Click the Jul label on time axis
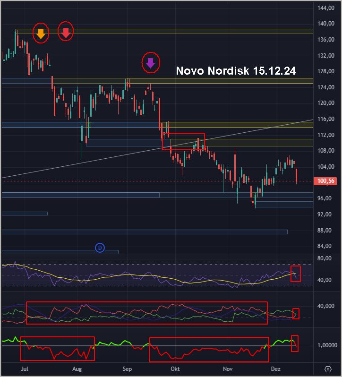 pos(25,368)
